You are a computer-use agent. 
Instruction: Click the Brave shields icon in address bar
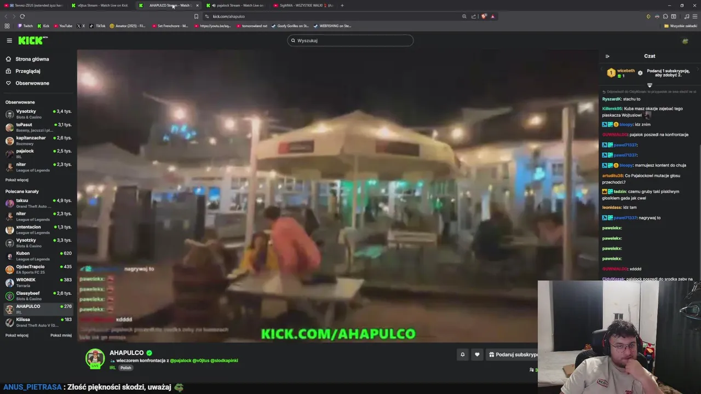pos(484,16)
